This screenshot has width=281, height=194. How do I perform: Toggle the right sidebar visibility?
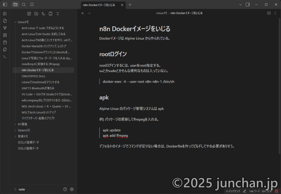pyautogui.click(x=248, y=5)
